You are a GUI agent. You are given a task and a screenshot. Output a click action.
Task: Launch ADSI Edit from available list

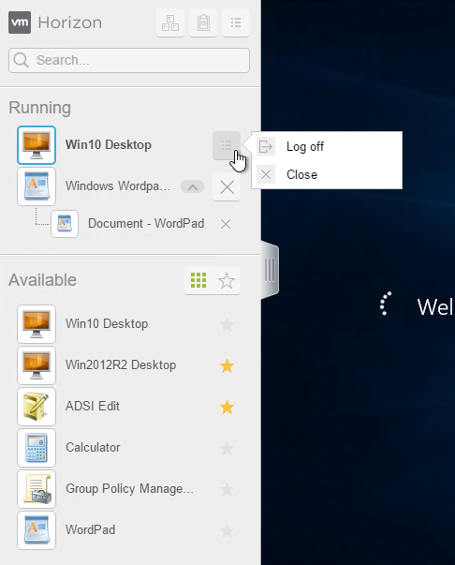(37, 407)
